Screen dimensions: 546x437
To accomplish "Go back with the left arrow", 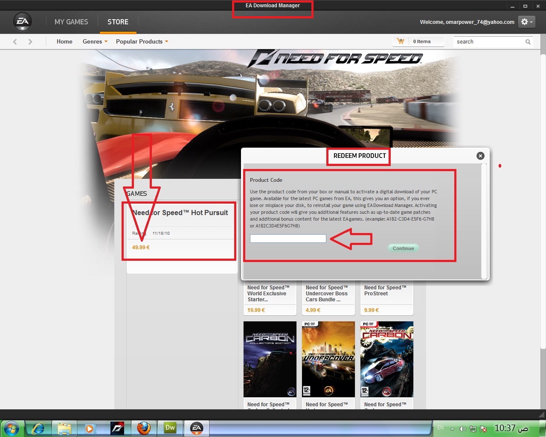I will 15,42.
